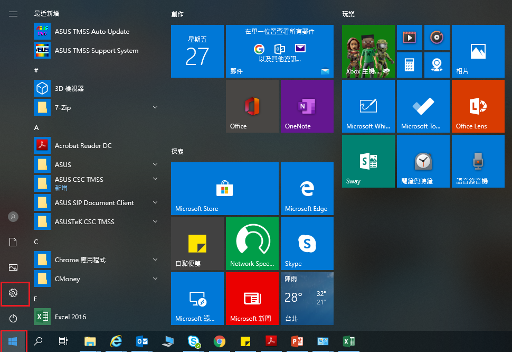This screenshot has width=512, height=352.
Task: Click the 創作 tile group title
Action: pos(177,14)
